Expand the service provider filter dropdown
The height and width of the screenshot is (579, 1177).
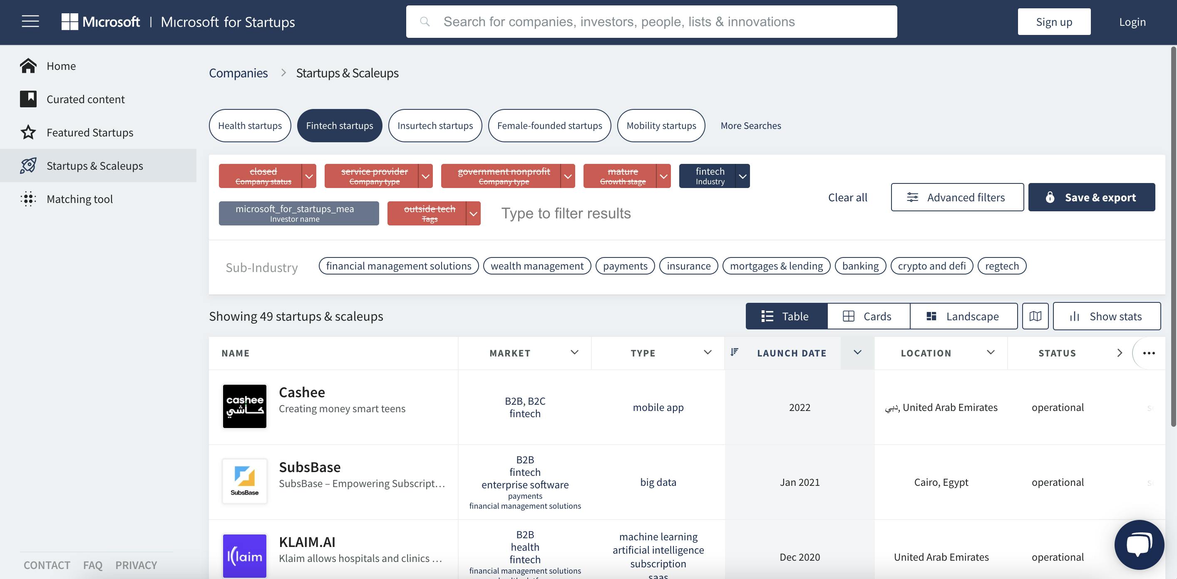point(425,176)
